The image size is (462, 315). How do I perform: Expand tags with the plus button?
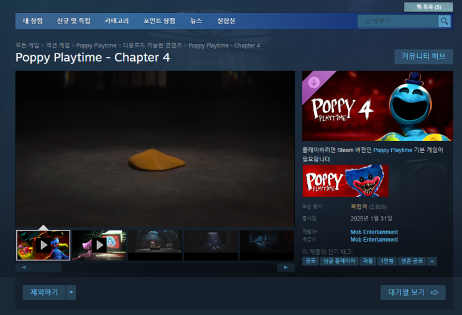click(x=432, y=261)
